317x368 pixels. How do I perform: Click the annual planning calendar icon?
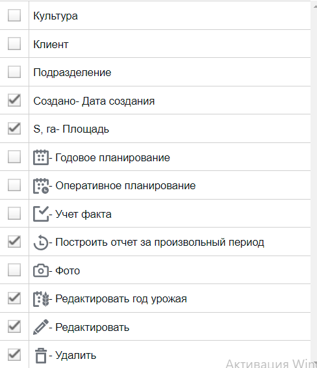[x=41, y=157]
